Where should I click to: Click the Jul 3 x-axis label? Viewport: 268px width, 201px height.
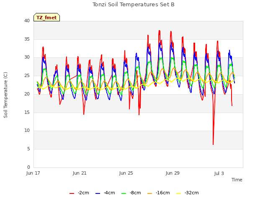point(219,173)
